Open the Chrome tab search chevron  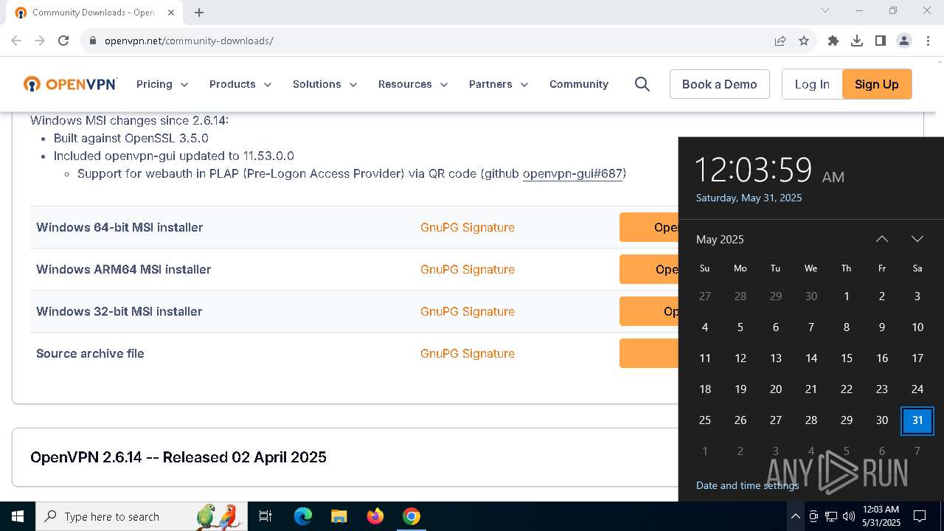[x=825, y=11]
